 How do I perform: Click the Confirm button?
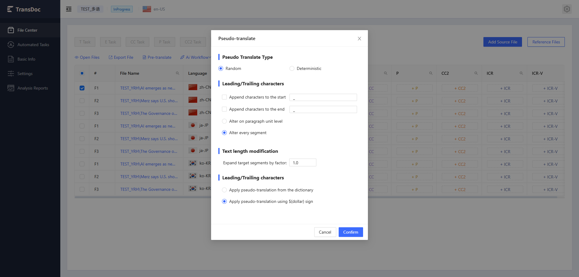click(x=351, y=232)
